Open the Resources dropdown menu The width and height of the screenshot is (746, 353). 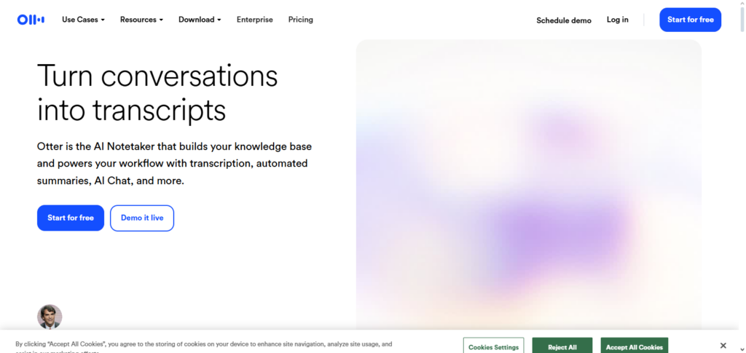(141, 20)
